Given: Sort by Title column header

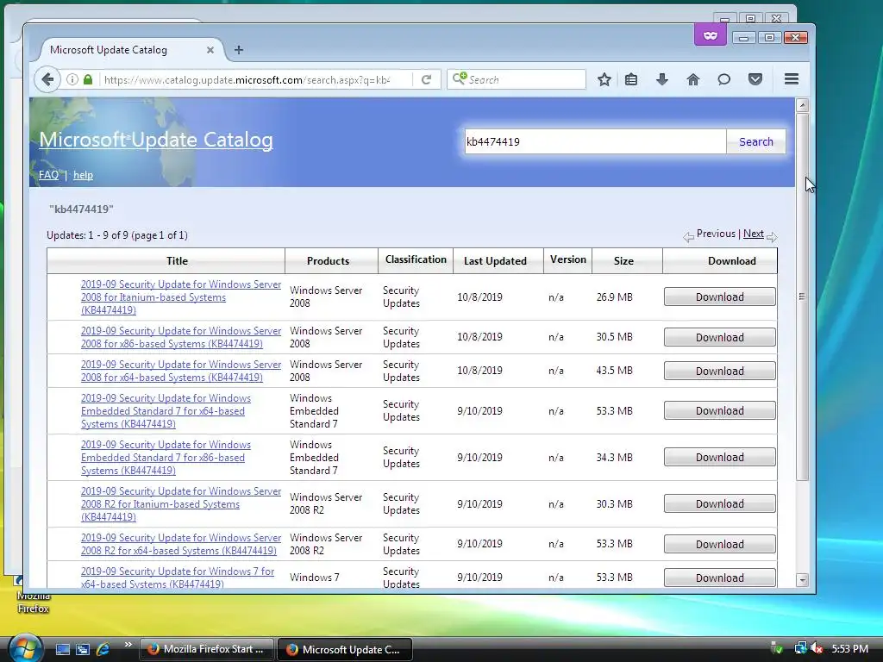Looking at the screenshot, I should point(177,260).
